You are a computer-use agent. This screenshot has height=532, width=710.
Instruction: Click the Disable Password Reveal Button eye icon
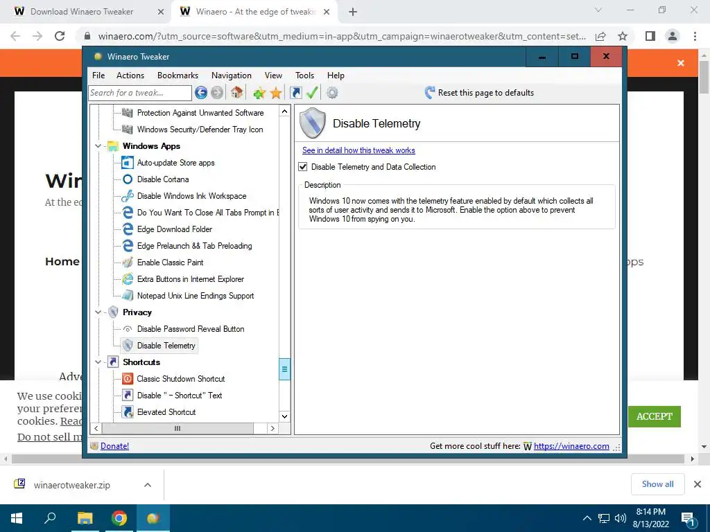128,329
